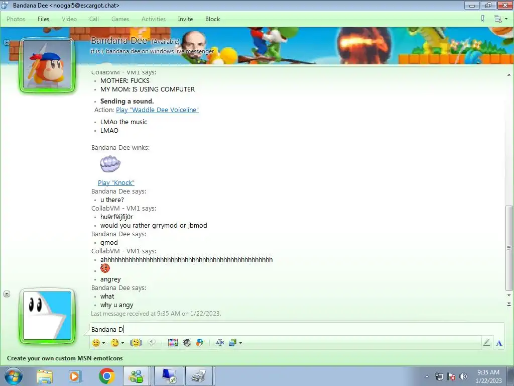The width and height of the screenshot is (514, 386).
Task: Click the 'Last message received' status line
Action: (x=156, y=314)
